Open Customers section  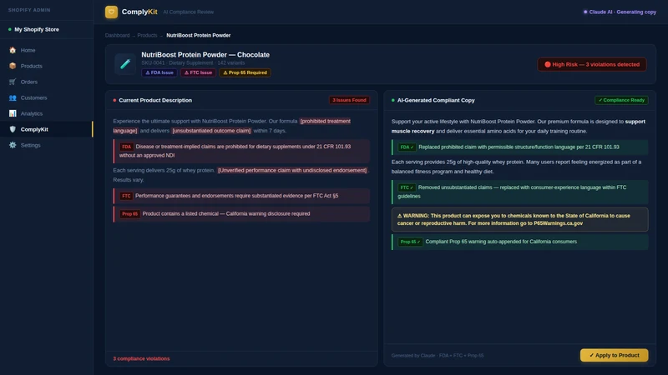tap(47, 97)
